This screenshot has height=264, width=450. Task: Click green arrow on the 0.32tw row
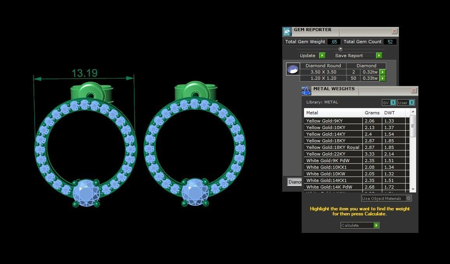(383, 72)
